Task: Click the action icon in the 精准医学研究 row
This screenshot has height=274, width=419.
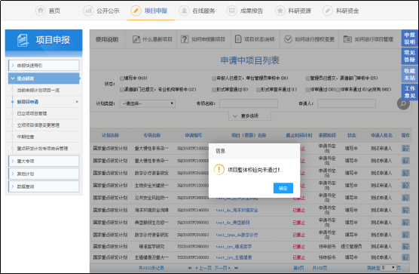Action: (x=405, y=246)
